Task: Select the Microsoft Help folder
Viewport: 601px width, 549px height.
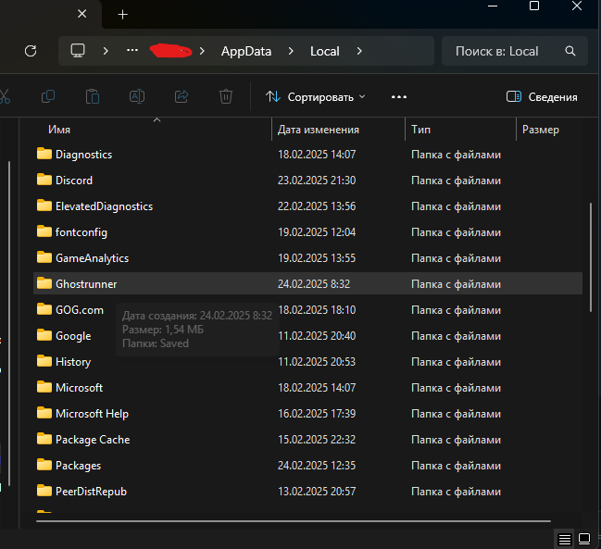Action: click(x=307, y=414)
